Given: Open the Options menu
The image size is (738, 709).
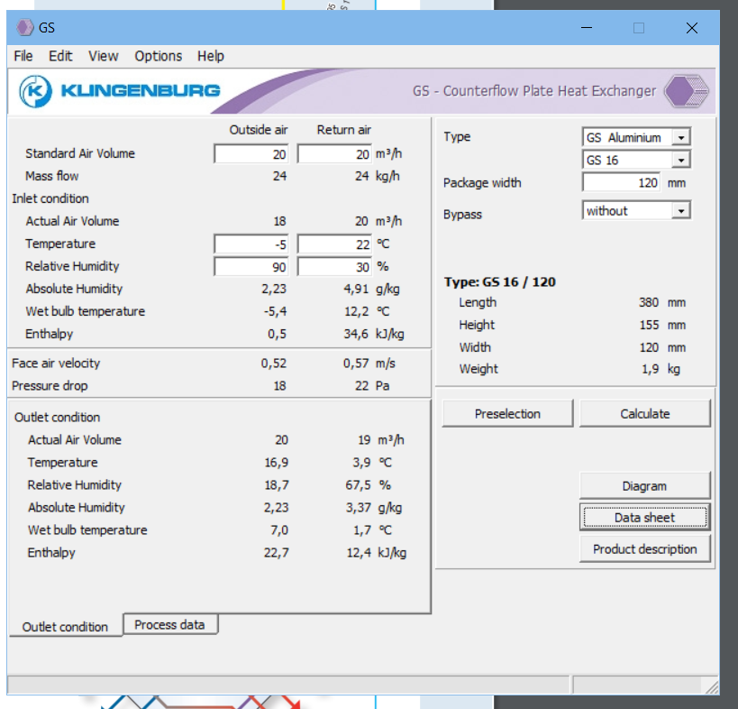Looking at the screenshot, I should coord(158,56).
